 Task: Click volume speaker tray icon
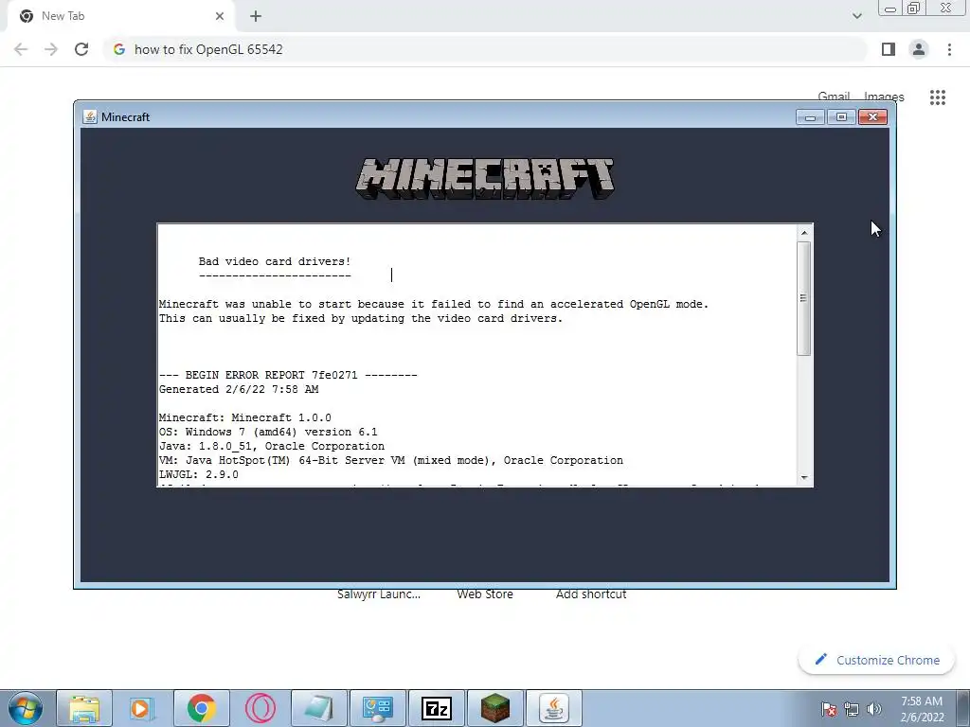[874, 709]
